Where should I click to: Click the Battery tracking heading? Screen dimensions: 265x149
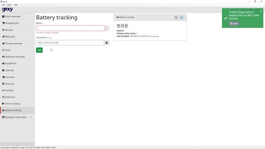(57, 17)
